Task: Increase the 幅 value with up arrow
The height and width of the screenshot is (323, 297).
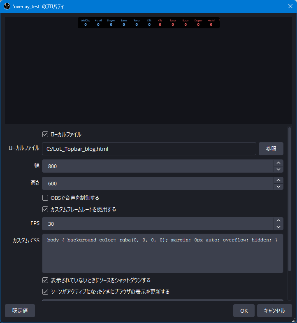Action: tap(278, 163)
